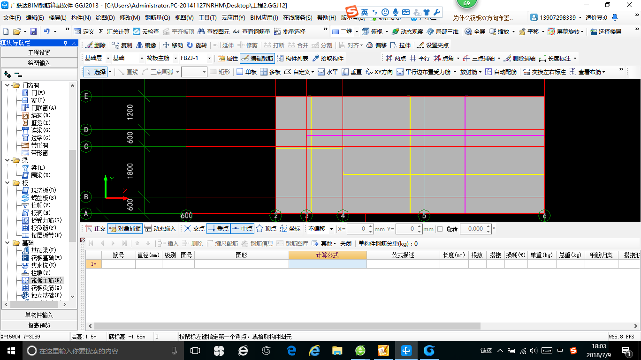This screenshot has width=641, height=360.
Task: Open 定义 (Define) tool
Action: coord(84,31)
